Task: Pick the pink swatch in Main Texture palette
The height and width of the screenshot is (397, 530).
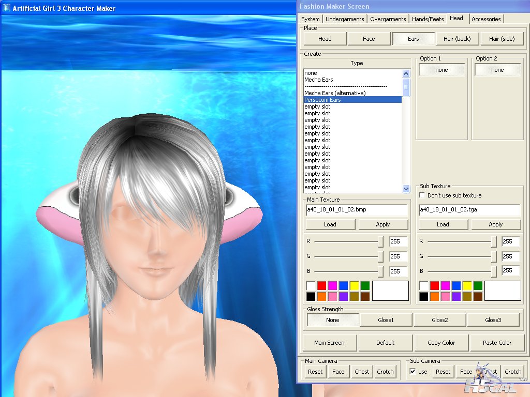Action: [x=333, y=296]
